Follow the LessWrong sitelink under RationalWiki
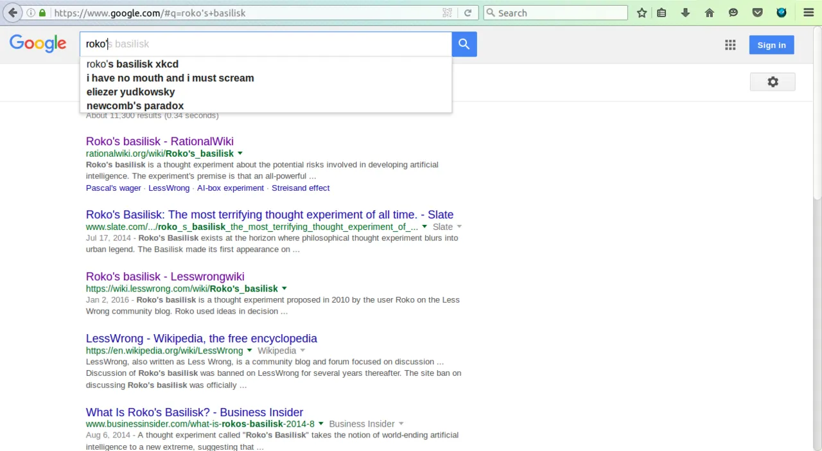This screenshot has height=451, width=822. pyautogui.click(x=169, y=188)
